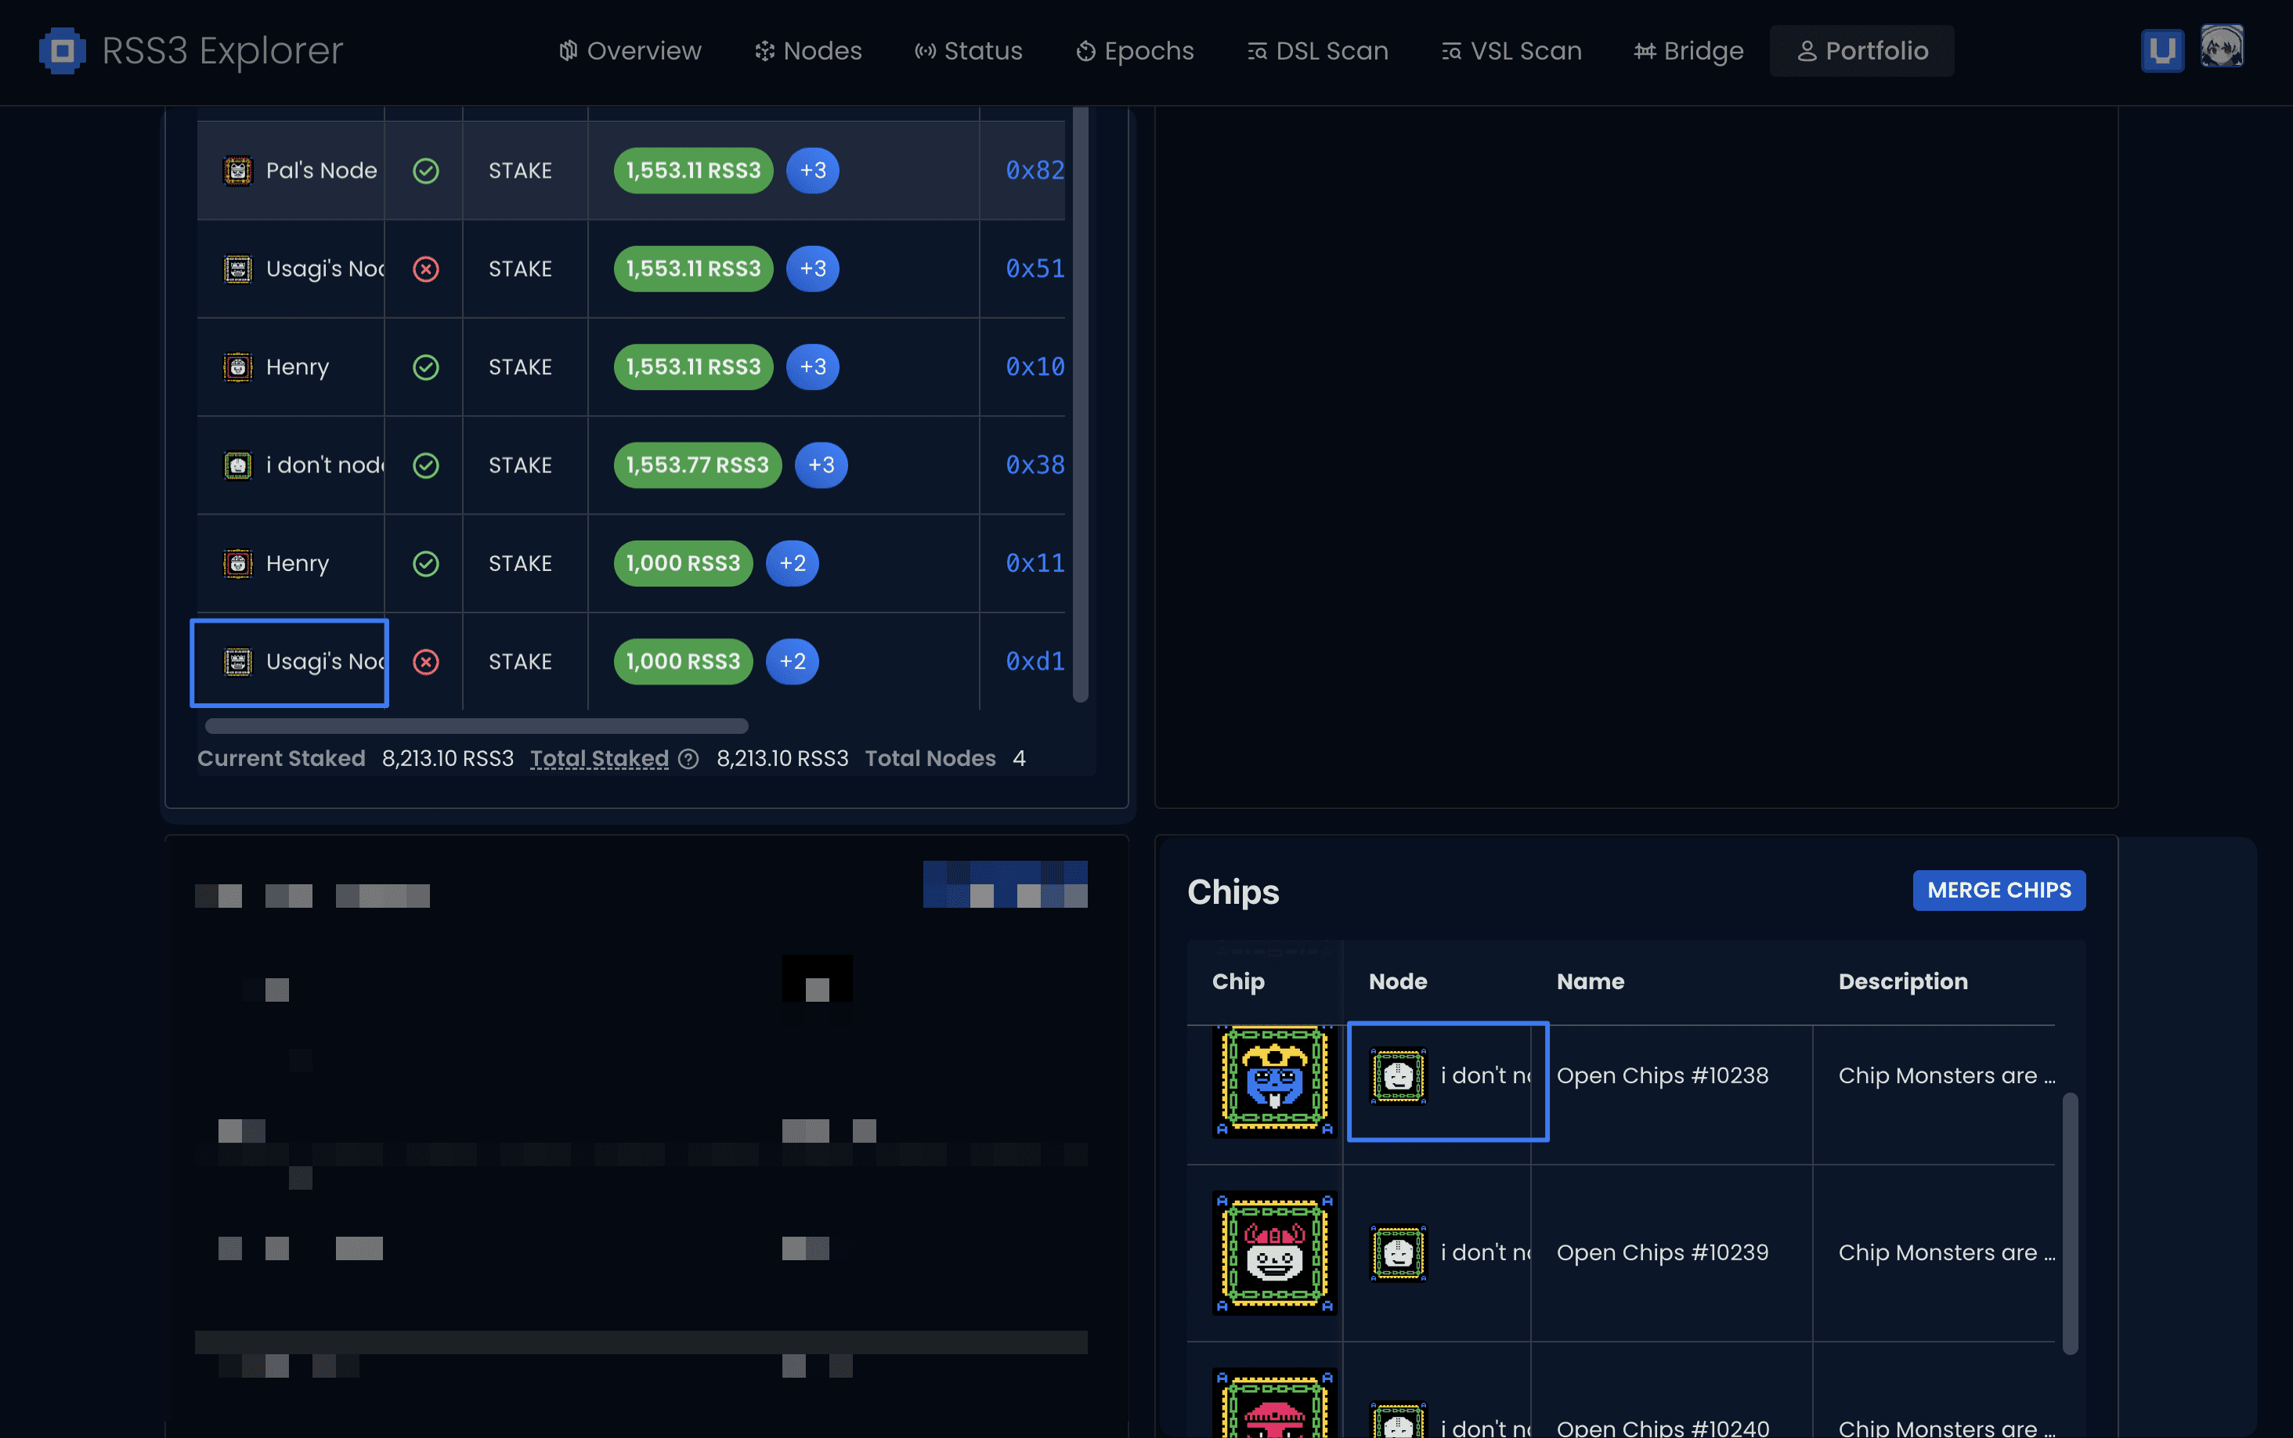This screenshot has height=1438, width=2293.
Task: Click the description in Open Chips #10239 row
Action: pyautogui.click(x=1946, y=1252)
